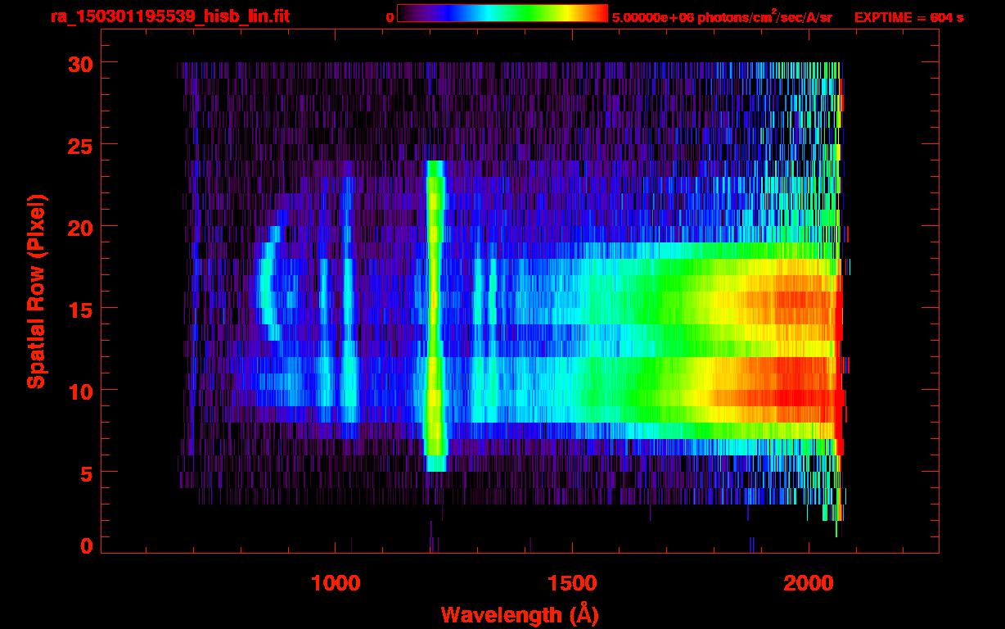Click the x-axis tick label 2000
Viewport: 1005px width, 629px height.
tap(809, 583)
